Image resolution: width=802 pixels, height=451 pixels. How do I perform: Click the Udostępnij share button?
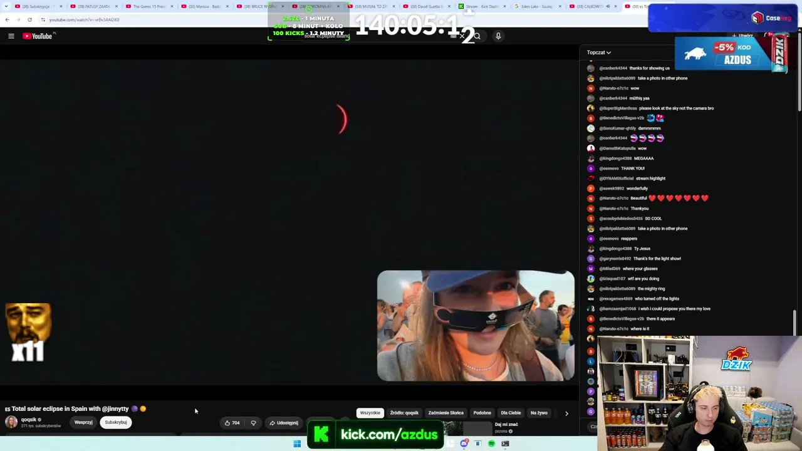click(284, 423)
